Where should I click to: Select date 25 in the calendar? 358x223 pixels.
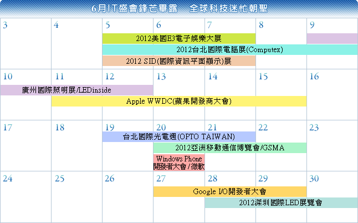pyautogui.click(x=60, y=178)
